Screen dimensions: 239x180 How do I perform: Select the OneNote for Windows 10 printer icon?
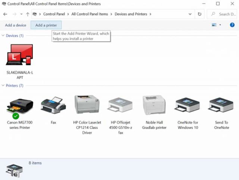tap(188, 105)
